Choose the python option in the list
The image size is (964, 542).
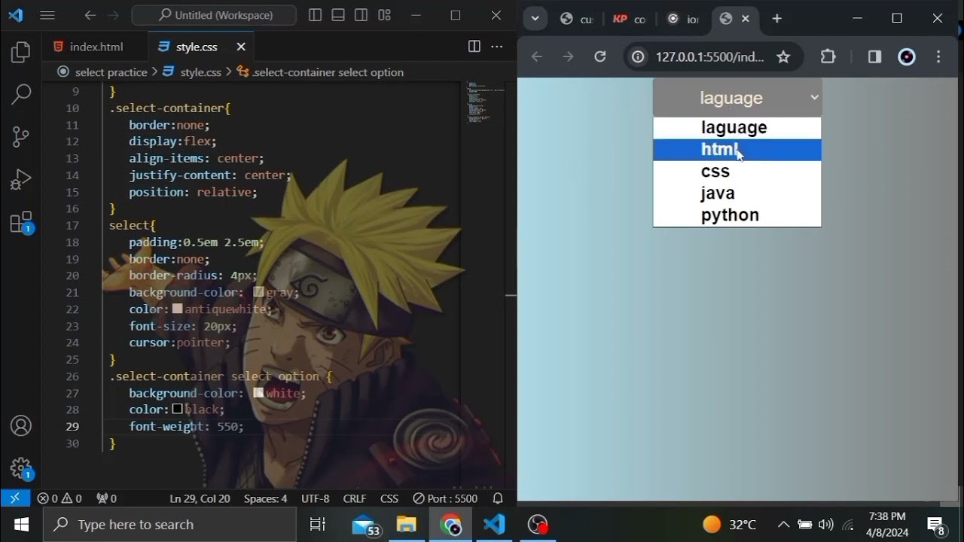point(737,215)
